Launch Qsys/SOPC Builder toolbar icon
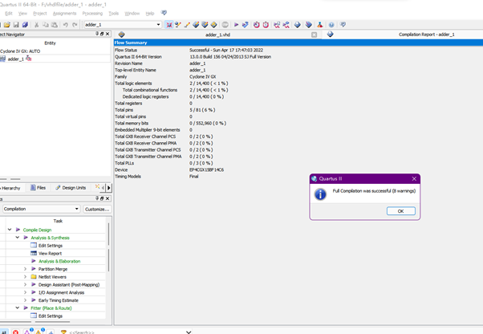Viewport: 483px width, 334px height. [x=320, y=25]
